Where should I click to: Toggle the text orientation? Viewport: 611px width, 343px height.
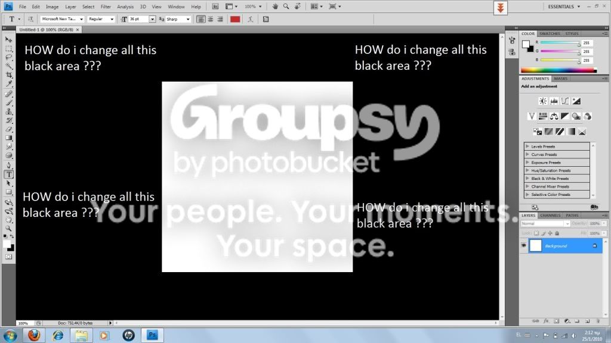point(30,19)
